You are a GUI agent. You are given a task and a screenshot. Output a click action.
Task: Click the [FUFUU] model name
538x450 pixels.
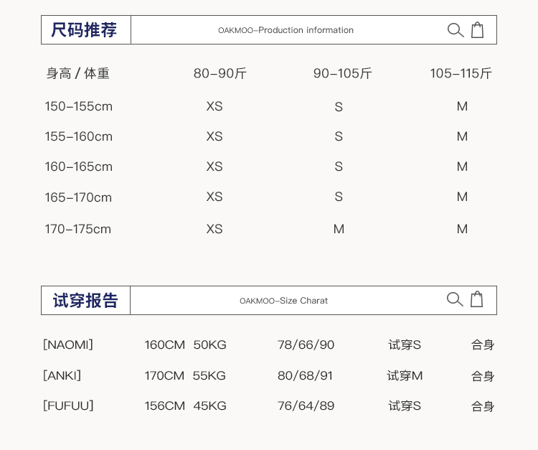[68, 406]
